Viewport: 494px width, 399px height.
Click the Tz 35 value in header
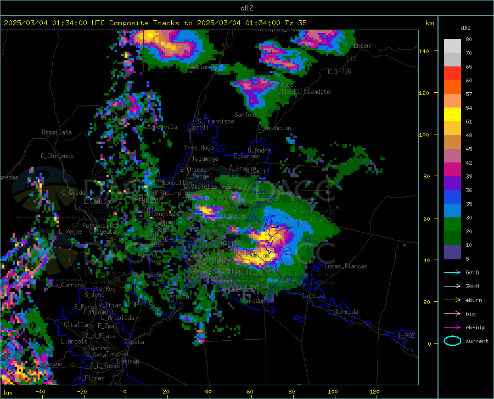click(x=295, y=23)
